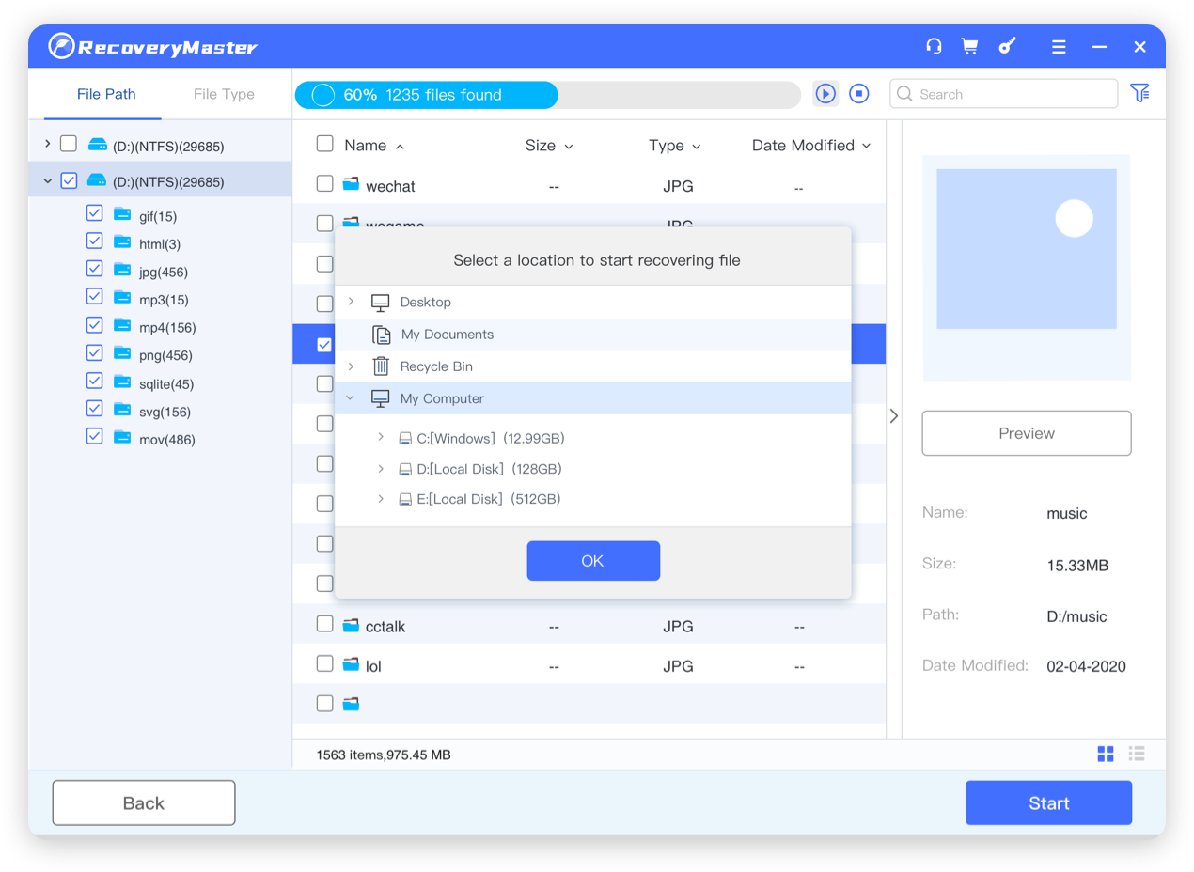Uncheck the gif(15) folder
The image size is (1194, 872).
[94, 212]
